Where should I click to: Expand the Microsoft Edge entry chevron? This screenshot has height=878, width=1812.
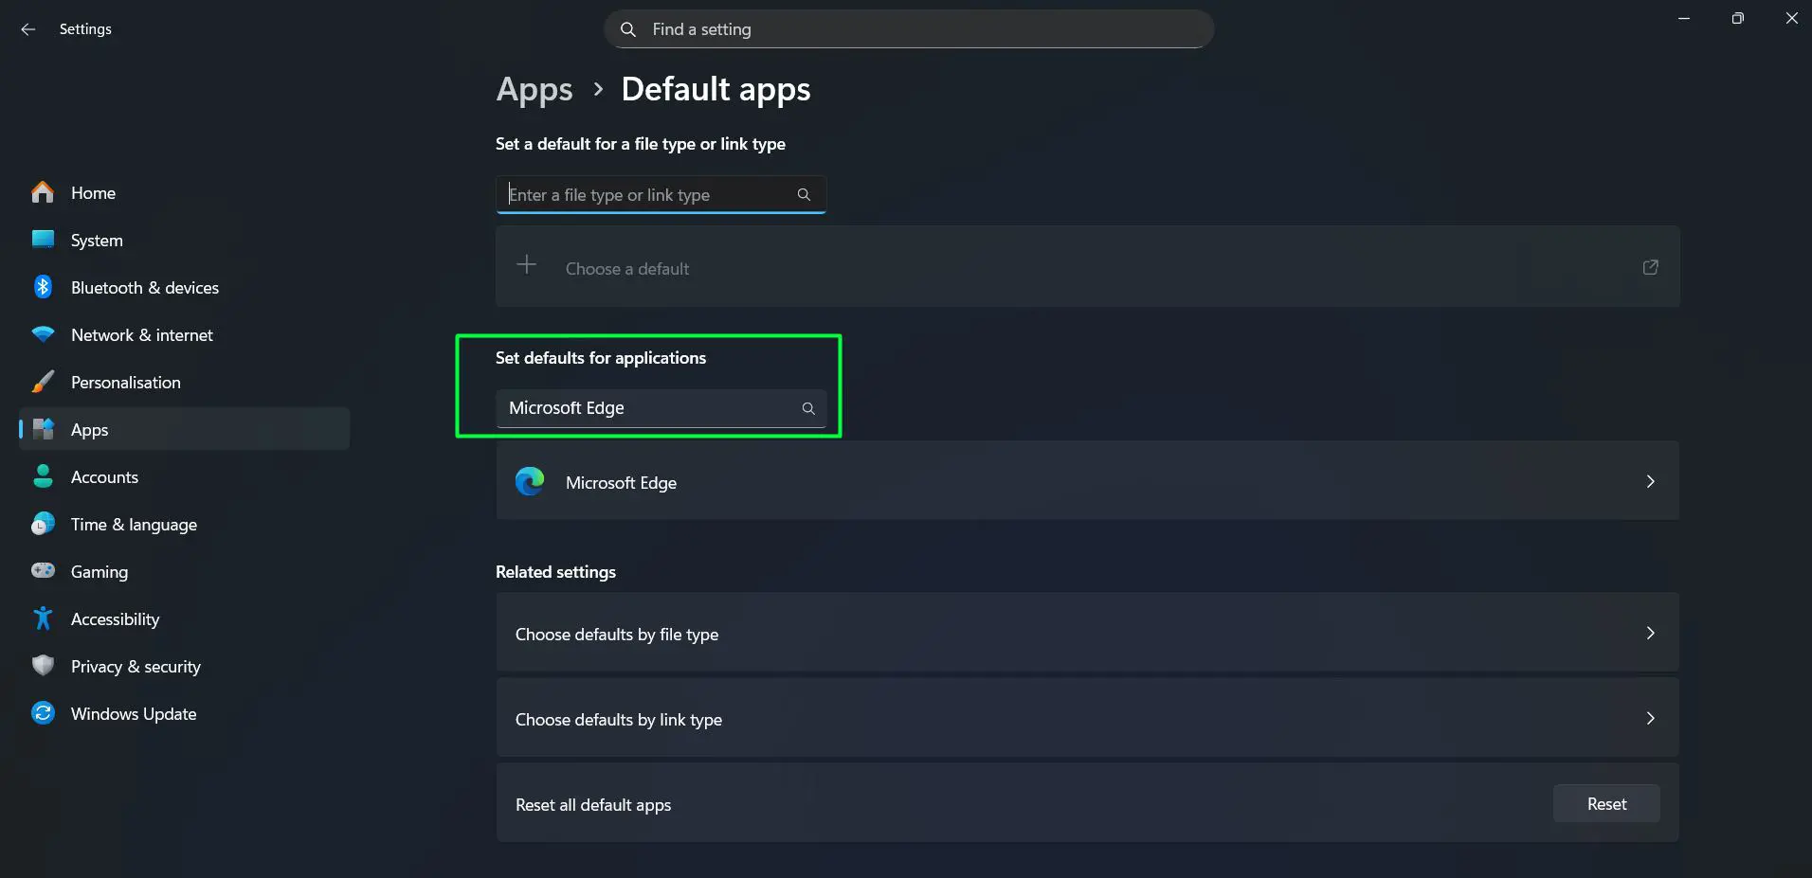(x=1650, y=481)
